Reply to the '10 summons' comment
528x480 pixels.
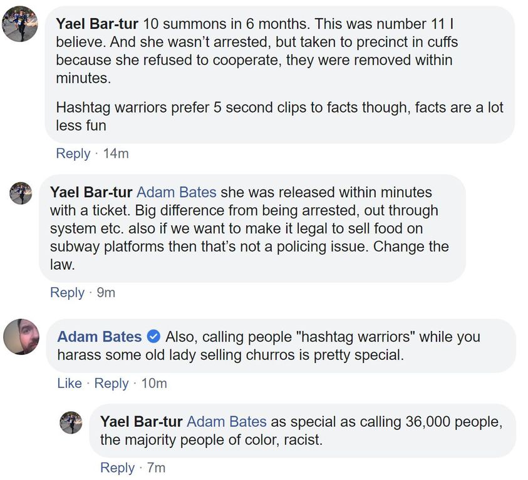point(73,154)
